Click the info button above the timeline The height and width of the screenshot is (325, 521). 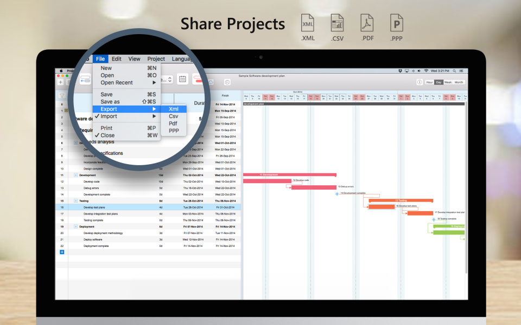click(x=420, y=82)
